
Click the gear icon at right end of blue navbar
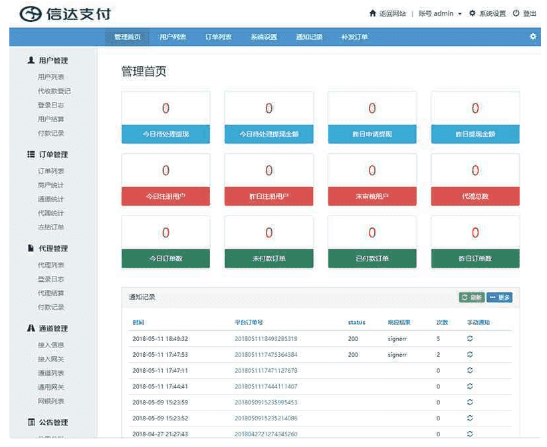pos(532,38)
